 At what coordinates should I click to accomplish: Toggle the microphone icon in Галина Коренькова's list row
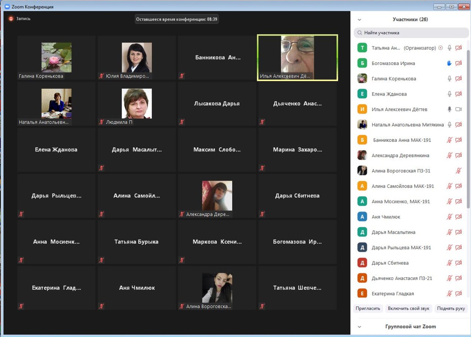point(450,79)
